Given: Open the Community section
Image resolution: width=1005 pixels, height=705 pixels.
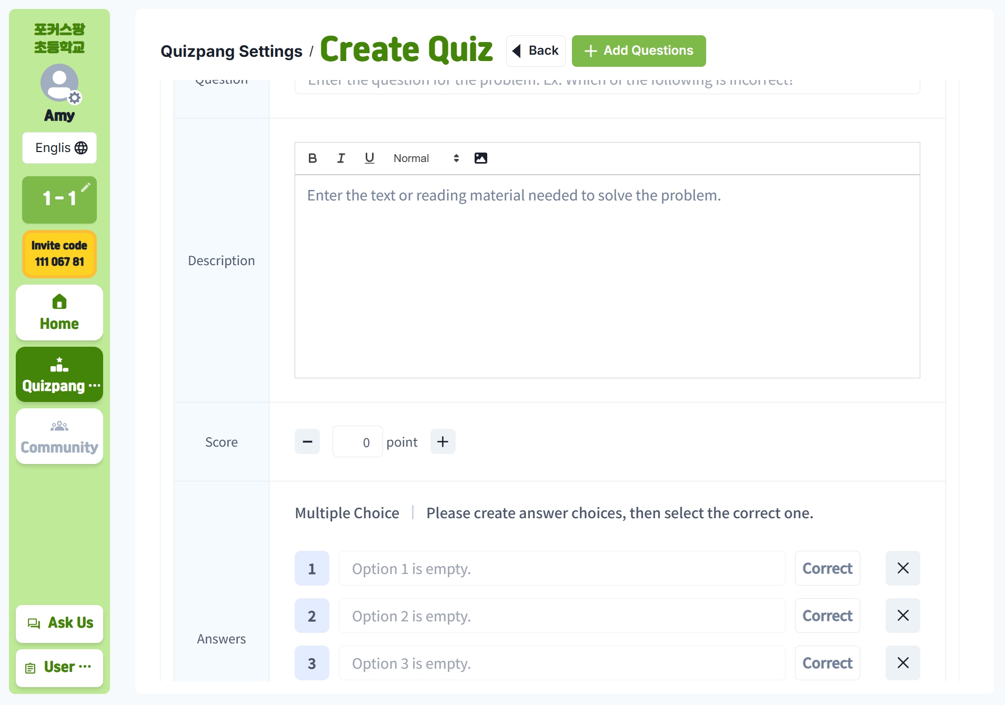Looking at the screenshot, I should coord(59,436).
